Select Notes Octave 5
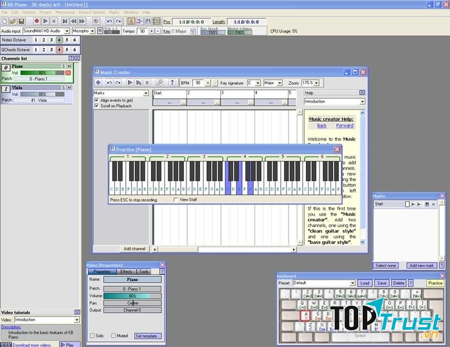Screen dimensions: 450x347 tap(67, 40)
